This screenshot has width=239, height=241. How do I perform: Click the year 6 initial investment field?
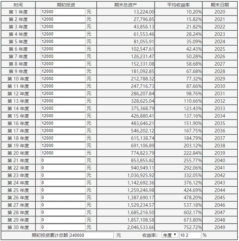click(x=63, y=49)
